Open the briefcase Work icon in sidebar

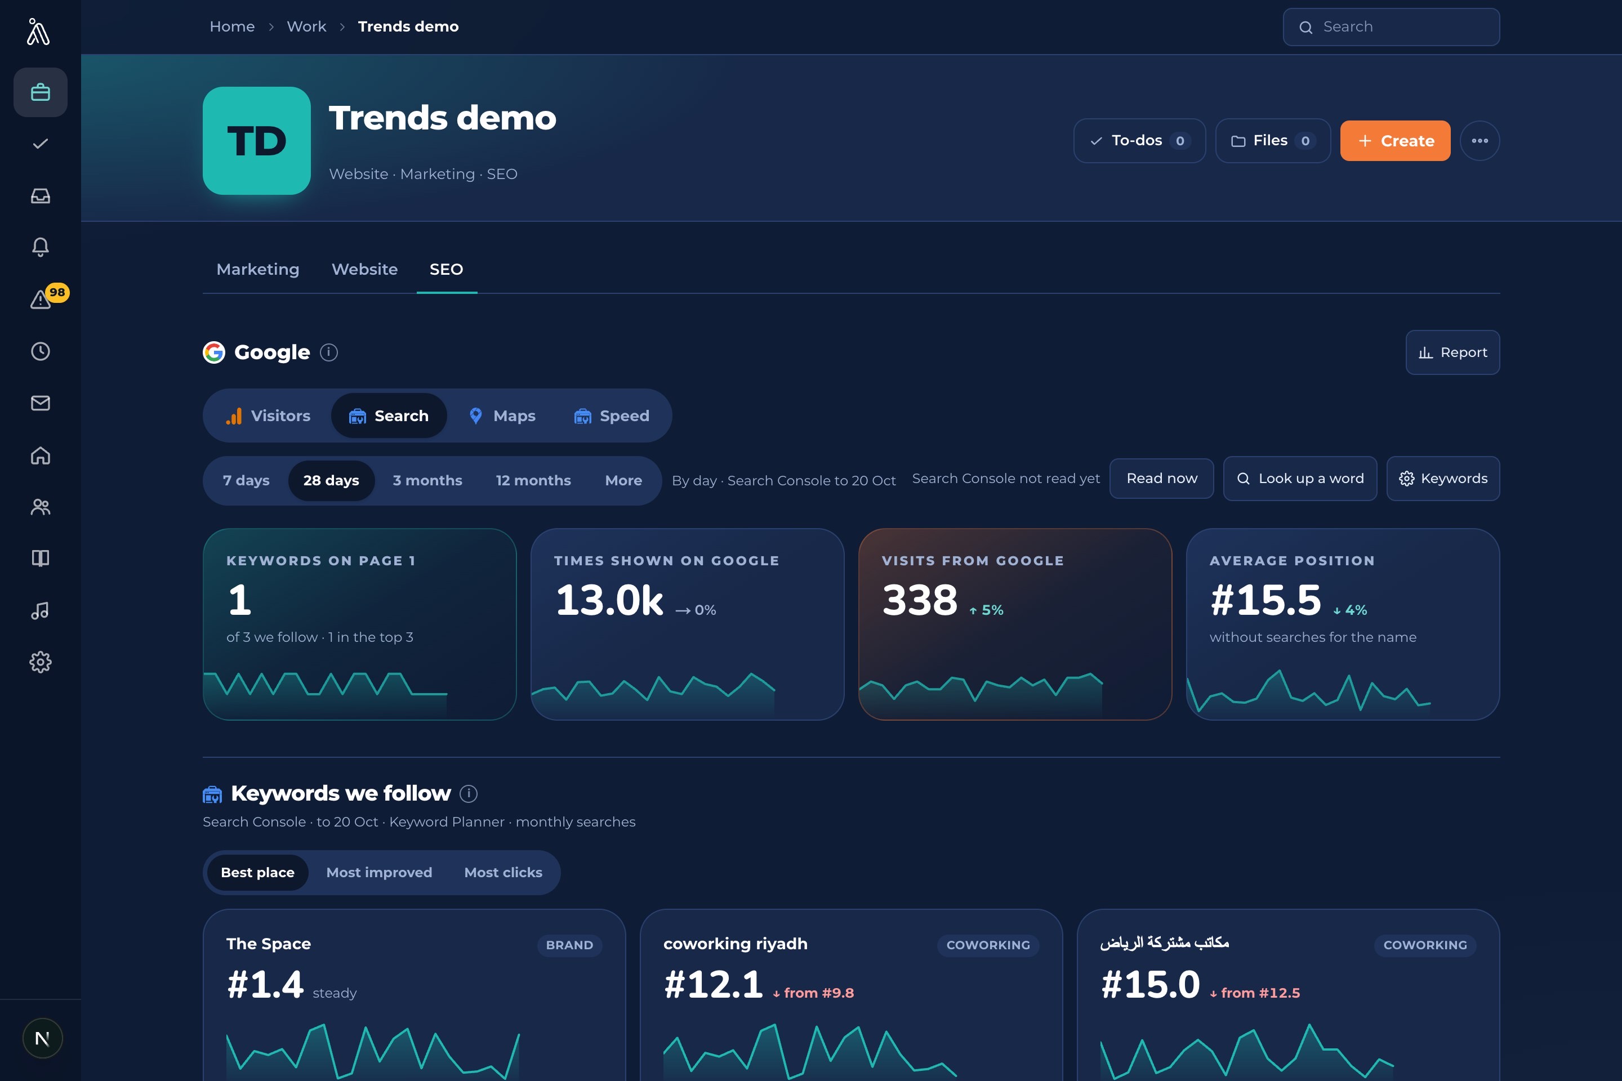coord(40,92)
